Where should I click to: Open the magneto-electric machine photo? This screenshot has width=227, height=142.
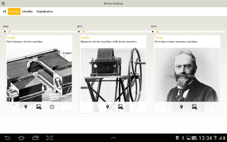[113, 75]
